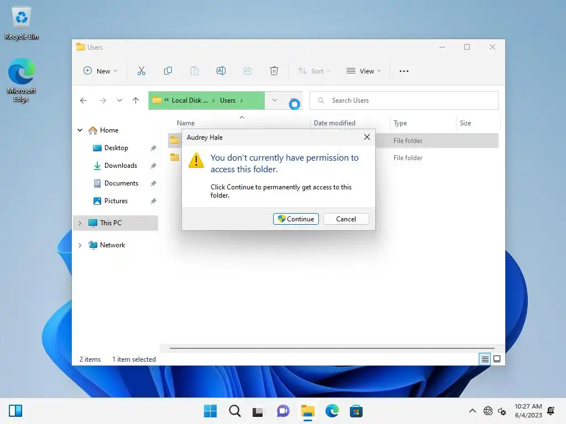The image size is (566, 424).
Task: Launch Edge from the taskbar
Action: [x=332, y=411]
